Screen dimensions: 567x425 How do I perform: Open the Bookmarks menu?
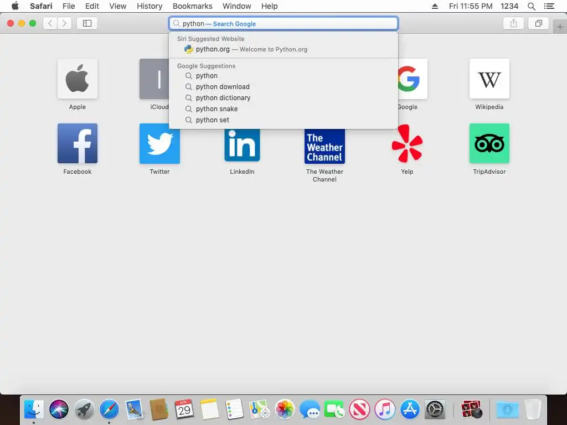(192, 6)
